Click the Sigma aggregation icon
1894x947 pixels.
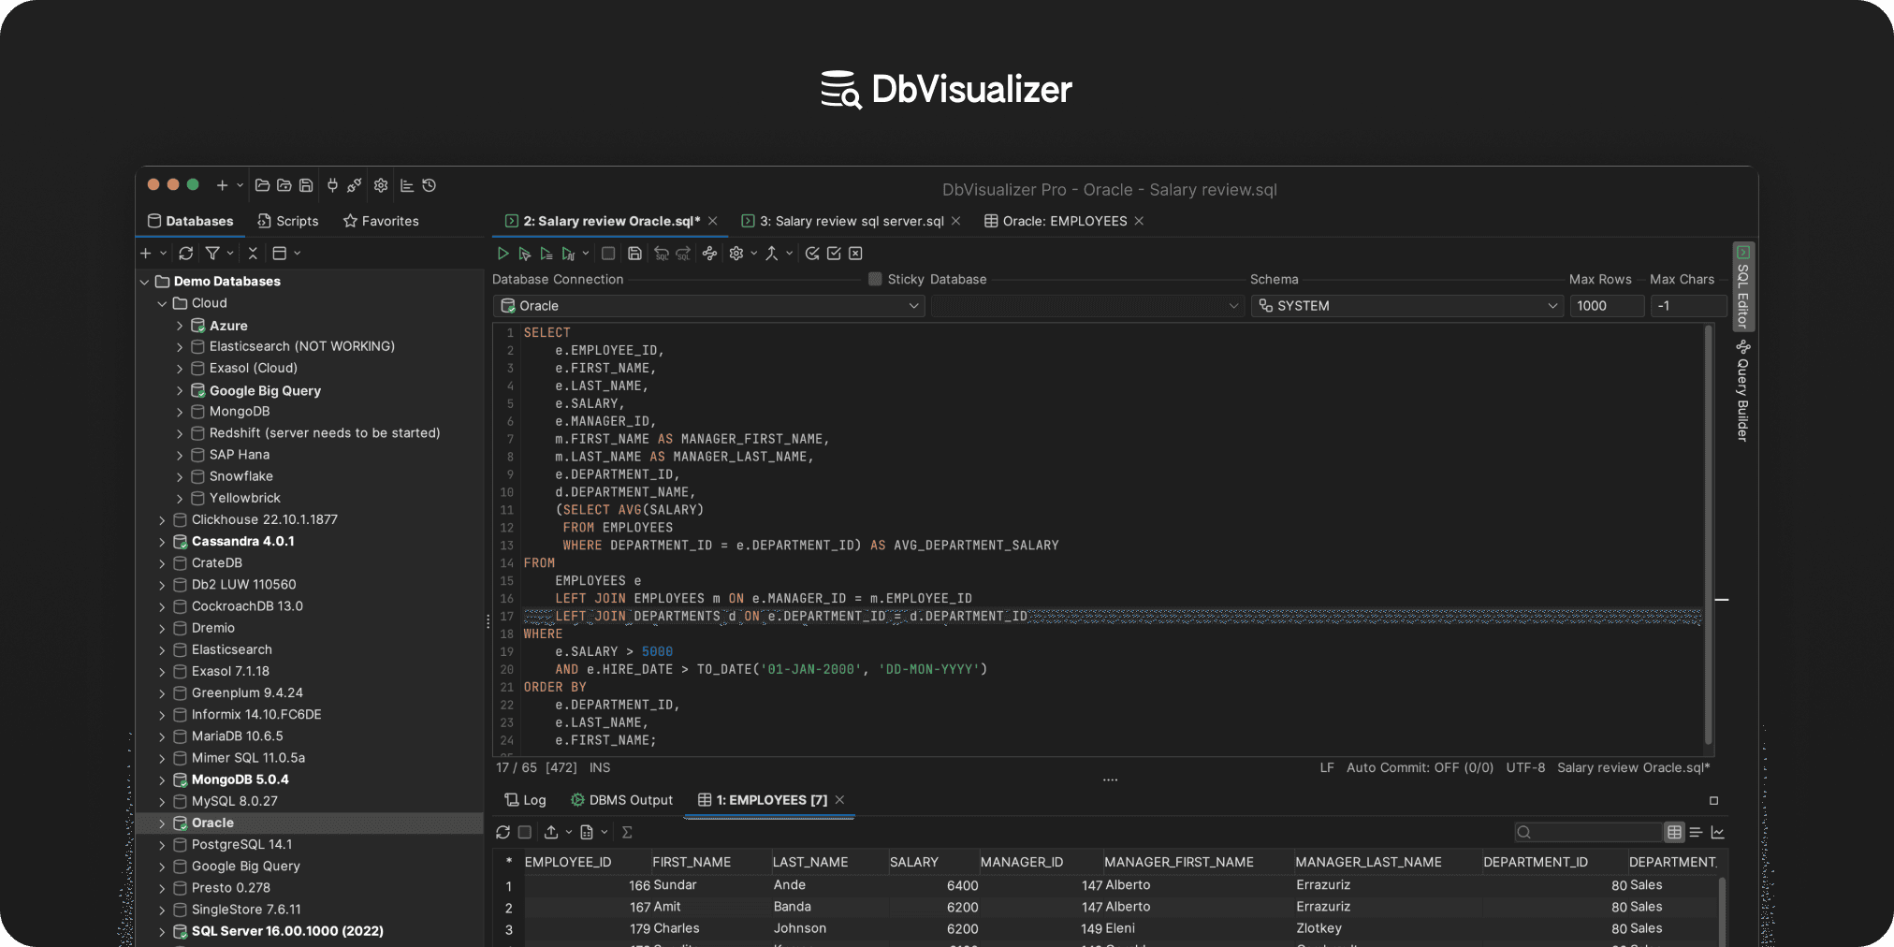pos(627,832)
